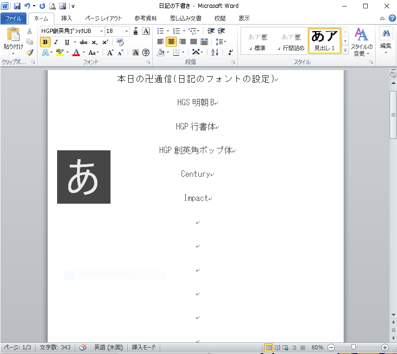Save document from Quick Access Toolbar
This screenshot has height=354, width=397.
coord(17,6)
